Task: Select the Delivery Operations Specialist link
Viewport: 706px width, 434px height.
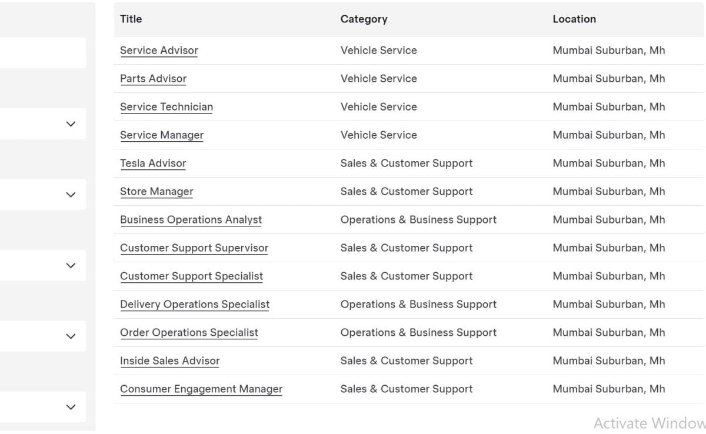Action: coord(195,305)
